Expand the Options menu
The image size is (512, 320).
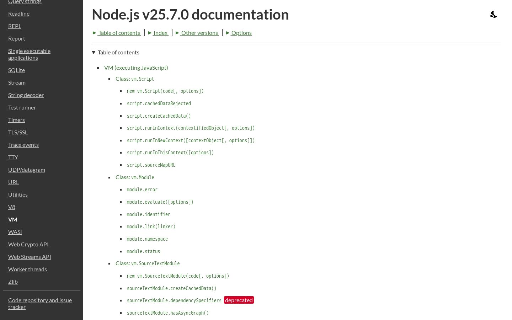tap(239, 33)
